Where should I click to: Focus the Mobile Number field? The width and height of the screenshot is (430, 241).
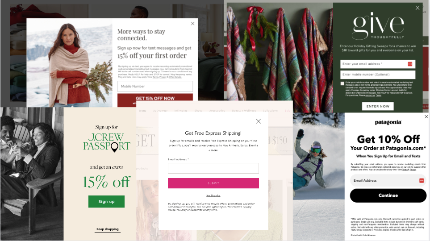[x=155, y=87]
